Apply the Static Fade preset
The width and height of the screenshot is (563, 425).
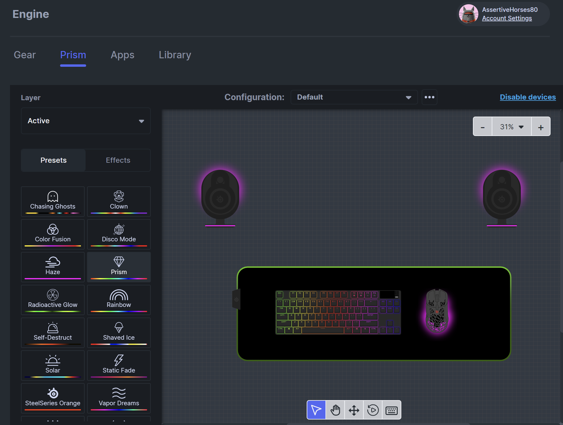(119, 365)
